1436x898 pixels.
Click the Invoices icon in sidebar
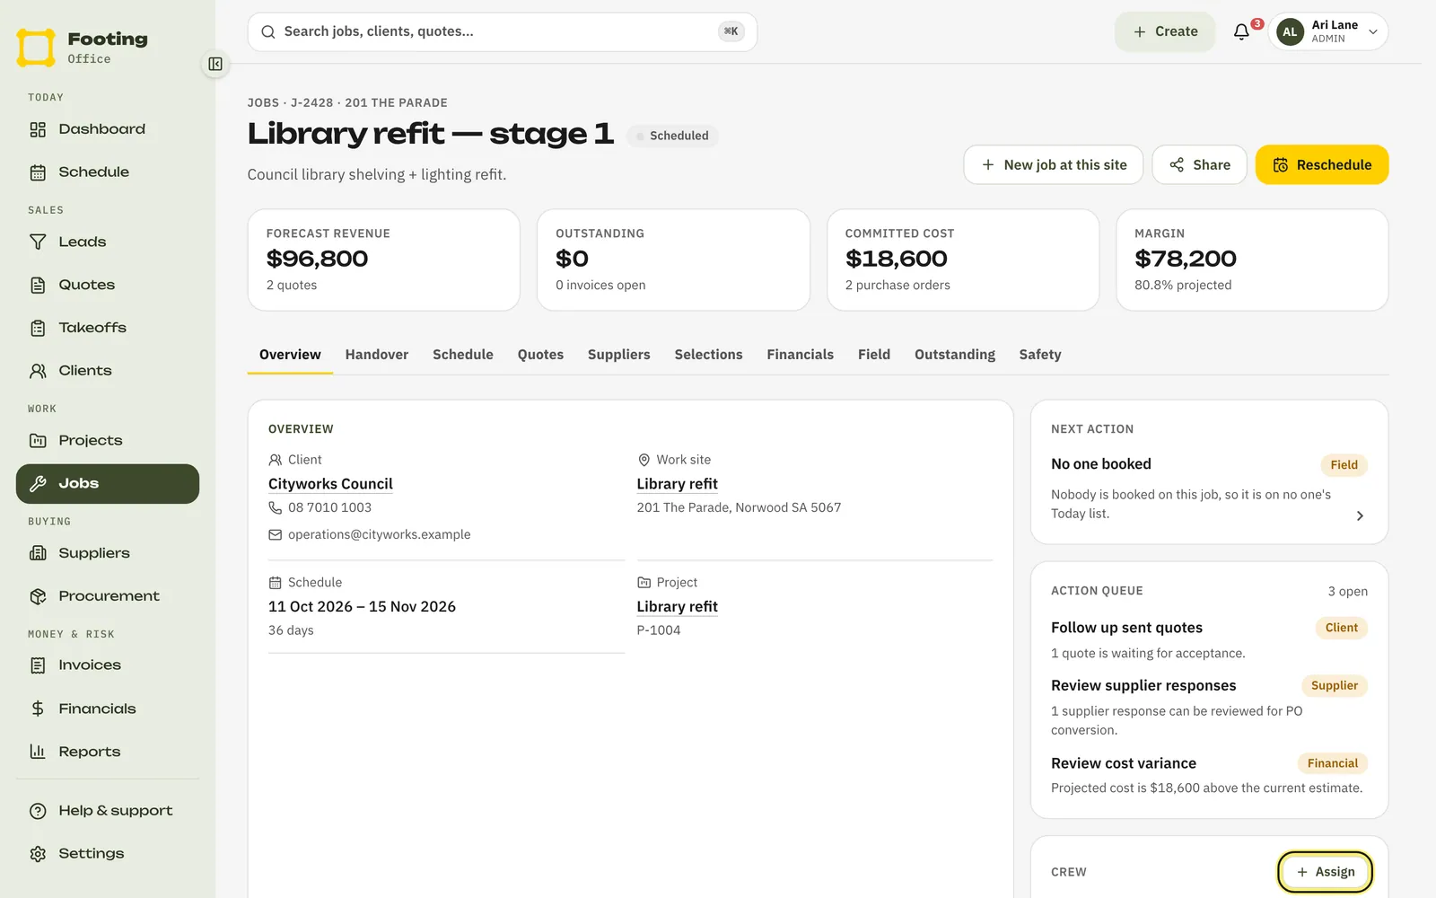pyautogui.click(x=38, y=665)
